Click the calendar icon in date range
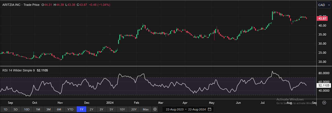This screenshot has height=113, width=332. 210,109
